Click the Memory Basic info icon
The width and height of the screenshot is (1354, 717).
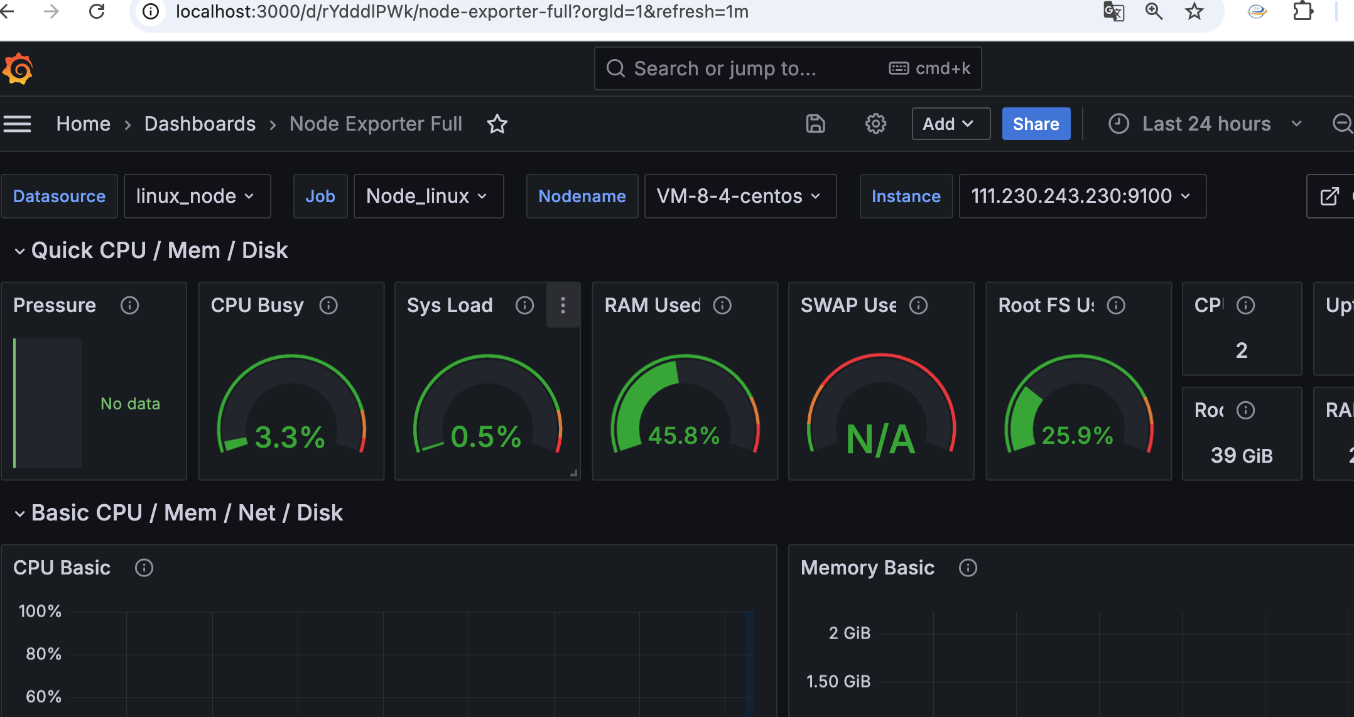click(x=968, y=568)
